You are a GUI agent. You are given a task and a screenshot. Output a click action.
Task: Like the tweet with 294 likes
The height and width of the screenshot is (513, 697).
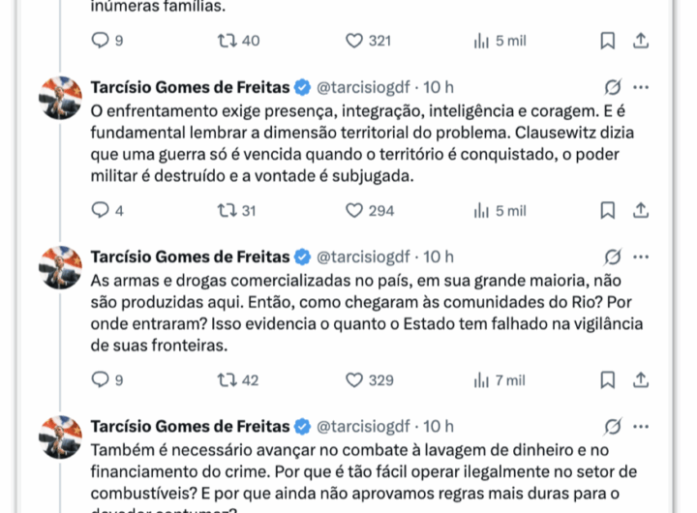point(354,210)
